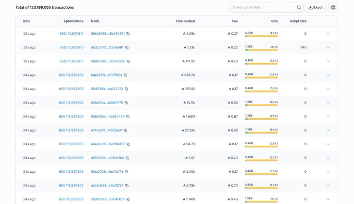Copy hash f6ea2726...4be7c778 icon
The width and height of the screenshot is (354, 204).
point(127,172)
